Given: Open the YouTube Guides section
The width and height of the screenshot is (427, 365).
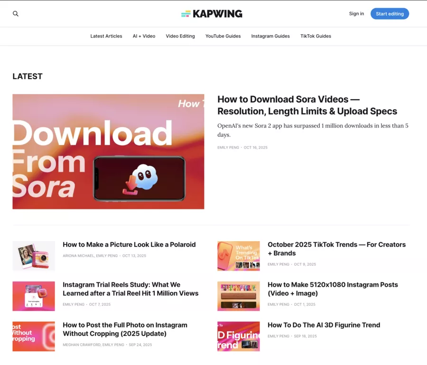Looking at the screenshot, I should tap(223, 36).
